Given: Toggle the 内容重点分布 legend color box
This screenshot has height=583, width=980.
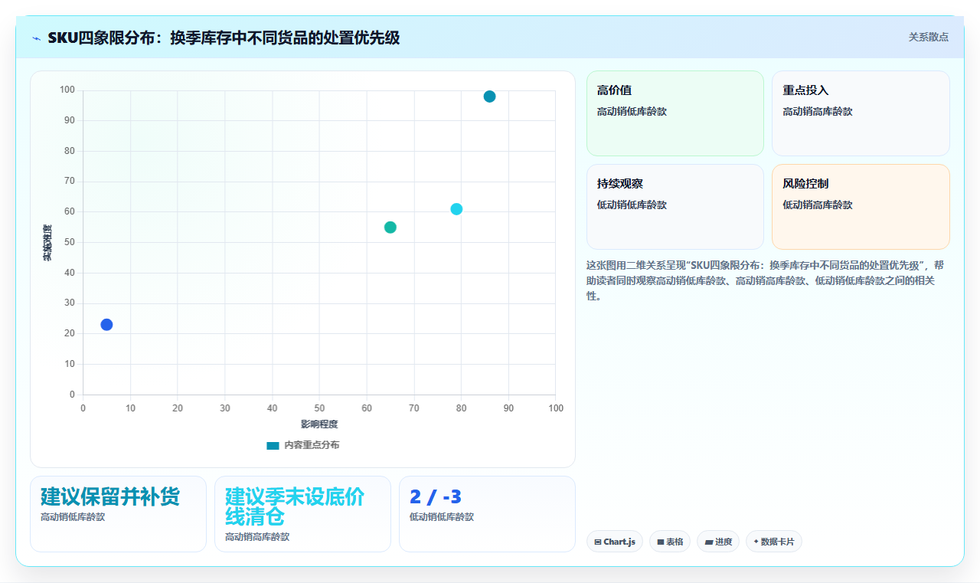Looking at the screenshot, I should (x=273, y=445).
